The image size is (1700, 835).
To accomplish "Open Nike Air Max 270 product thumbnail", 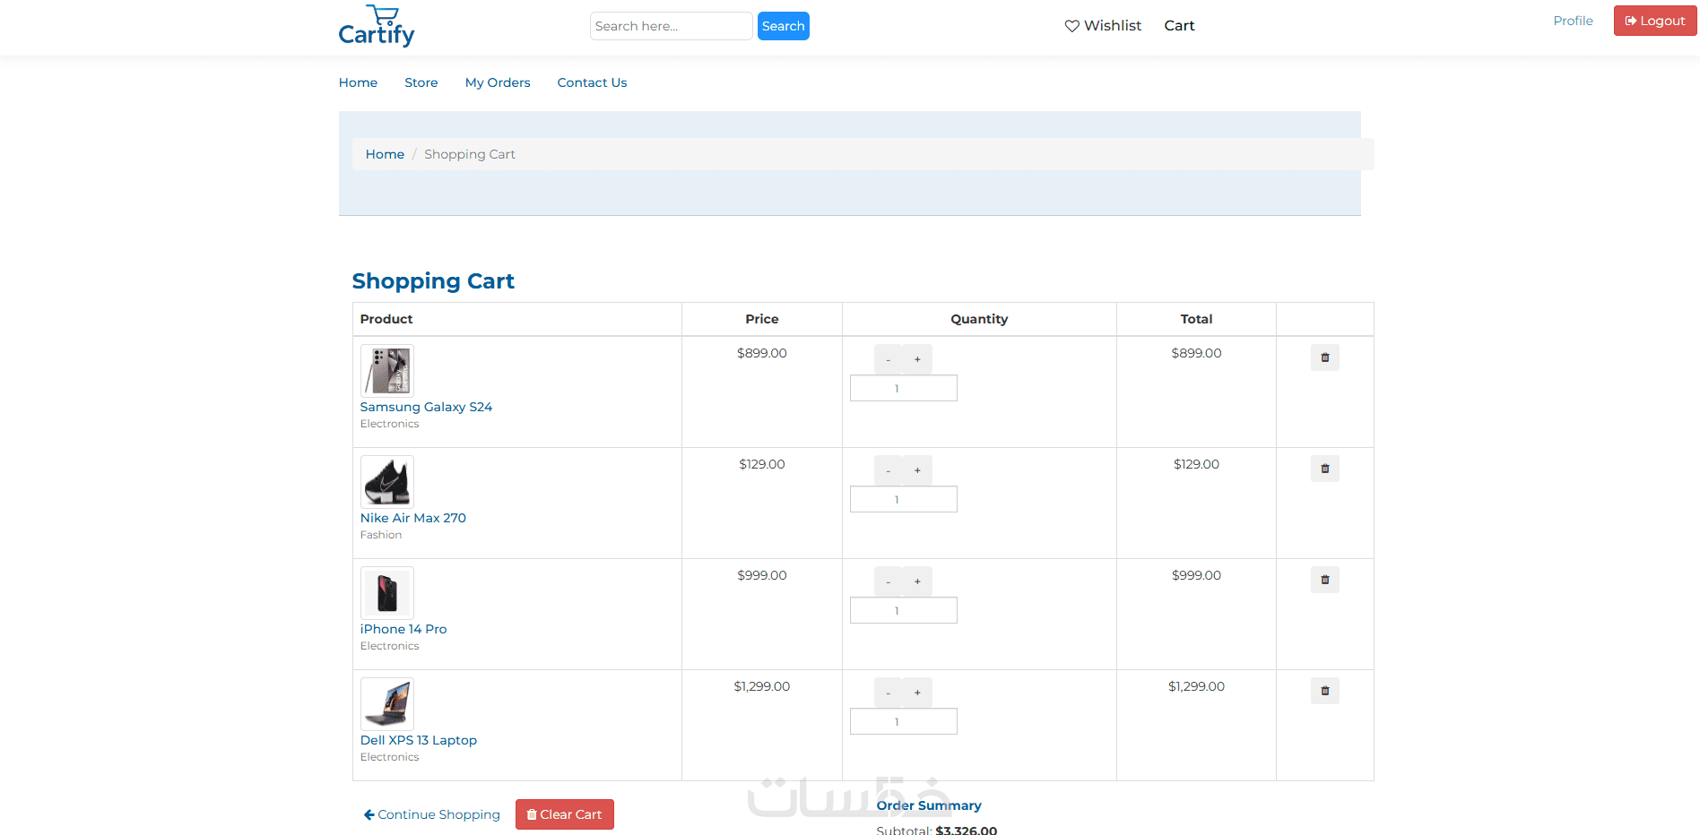I will 387,482.
